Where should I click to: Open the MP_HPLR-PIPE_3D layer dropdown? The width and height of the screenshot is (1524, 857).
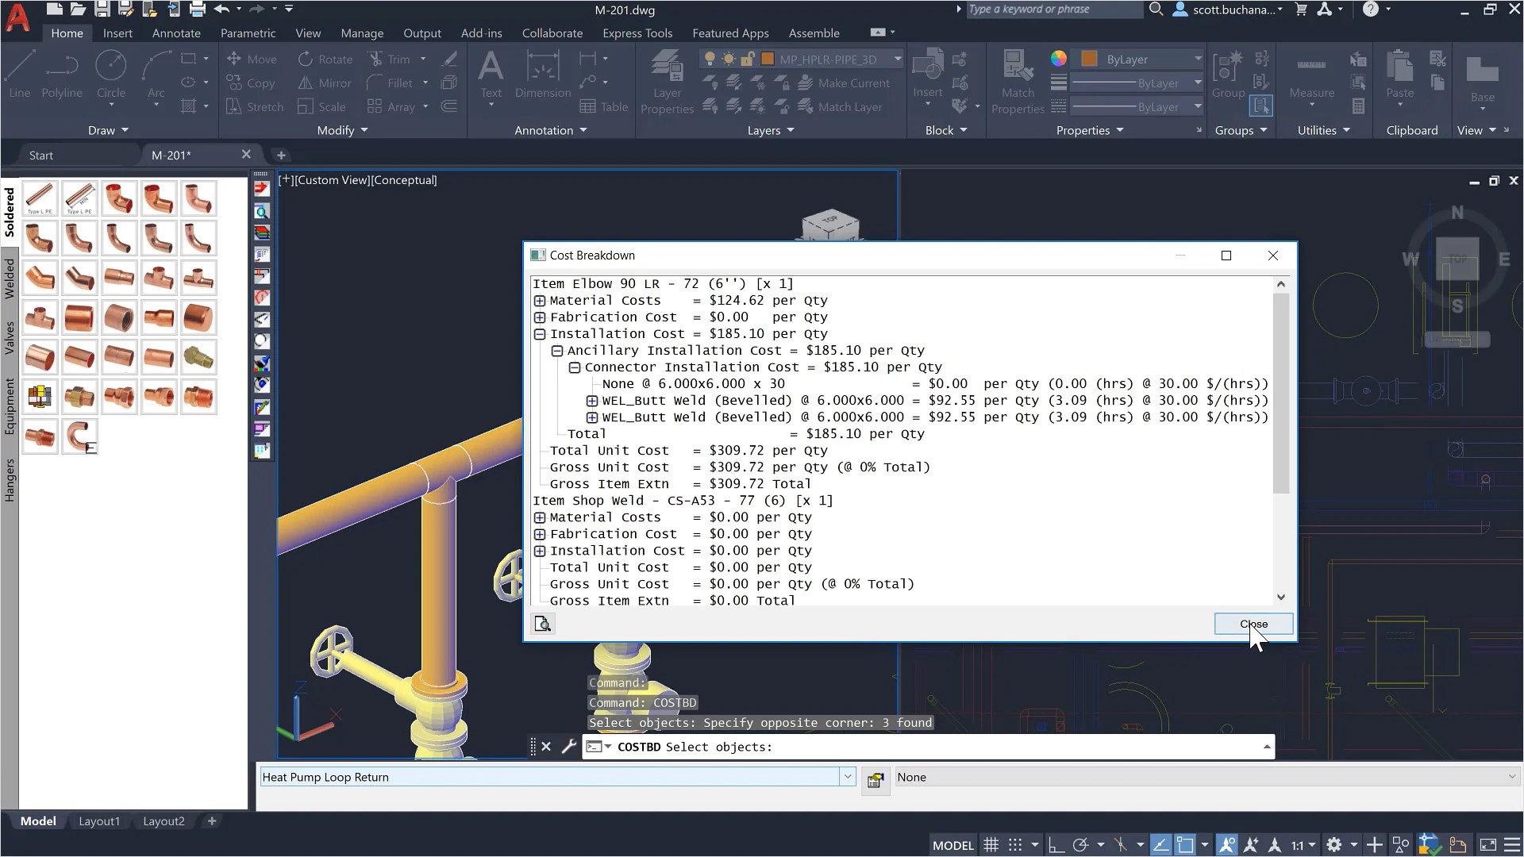[898, 59]
